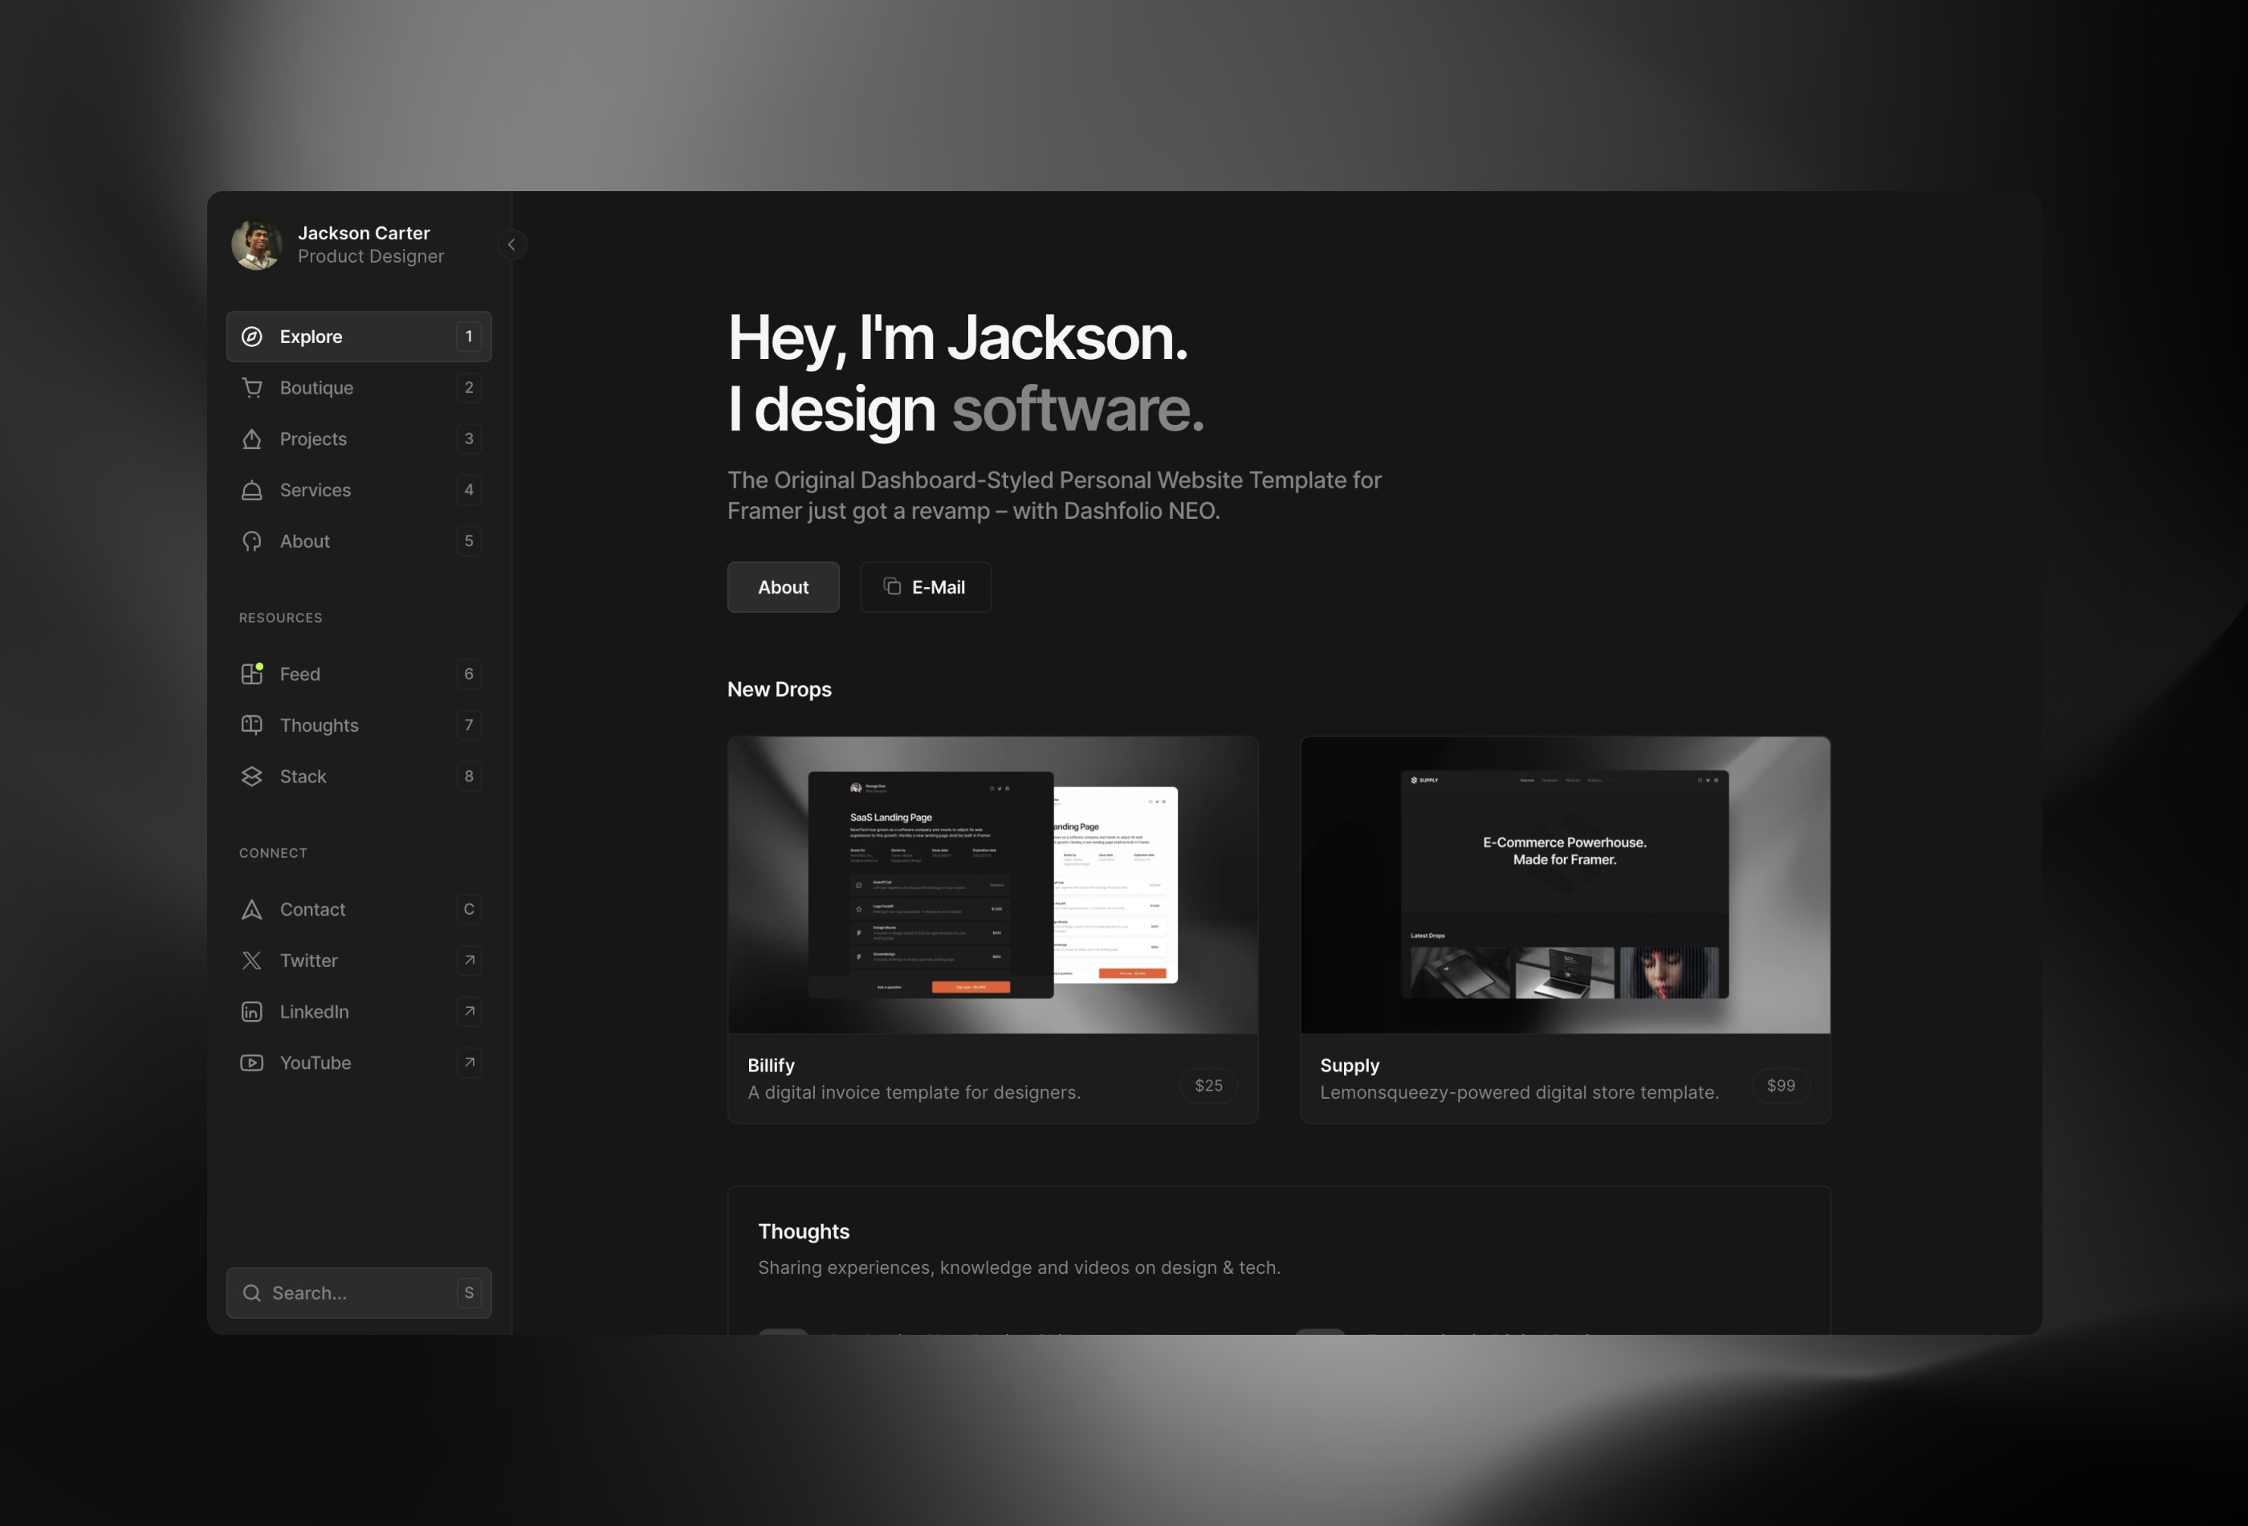Open the search magnifier icon
Viewport: 2248px width, 1526px height.
point(252,1291)
